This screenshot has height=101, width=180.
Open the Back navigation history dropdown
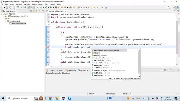point(98,8)
